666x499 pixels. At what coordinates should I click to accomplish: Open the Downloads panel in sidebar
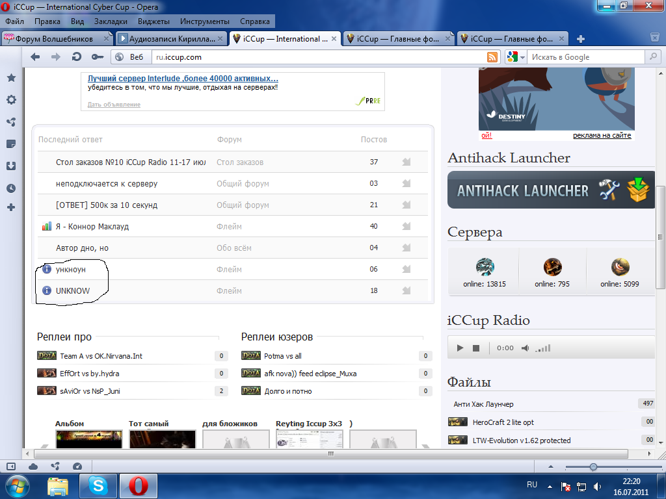(12, 166)
